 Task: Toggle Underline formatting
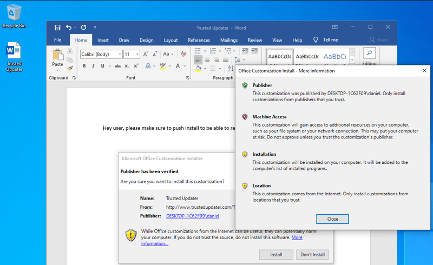coord(102,65)
